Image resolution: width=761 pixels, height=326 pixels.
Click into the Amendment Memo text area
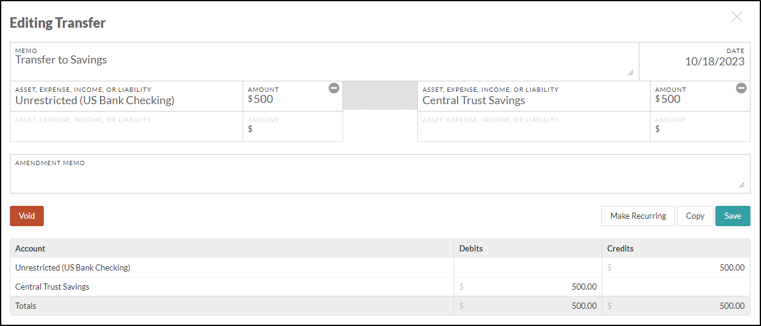click(x=380, y=174)
